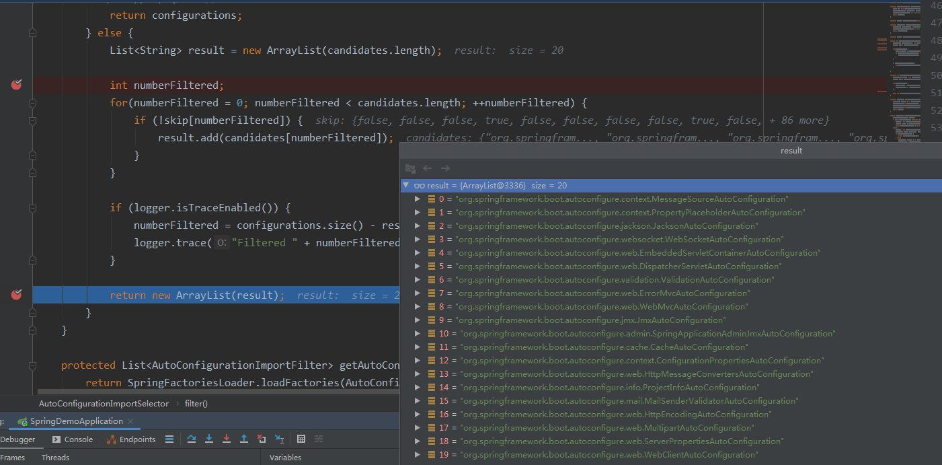Expand item 4 EmbeddedServletContainerAutoConfiguration arrow
The width and height of the screenshot is (942, 465).
[x=418, y=253]
